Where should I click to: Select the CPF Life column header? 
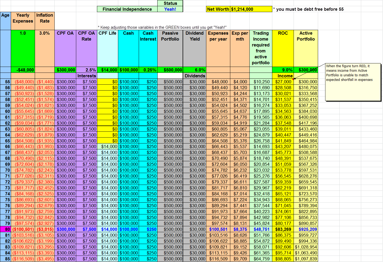(108, 48)
